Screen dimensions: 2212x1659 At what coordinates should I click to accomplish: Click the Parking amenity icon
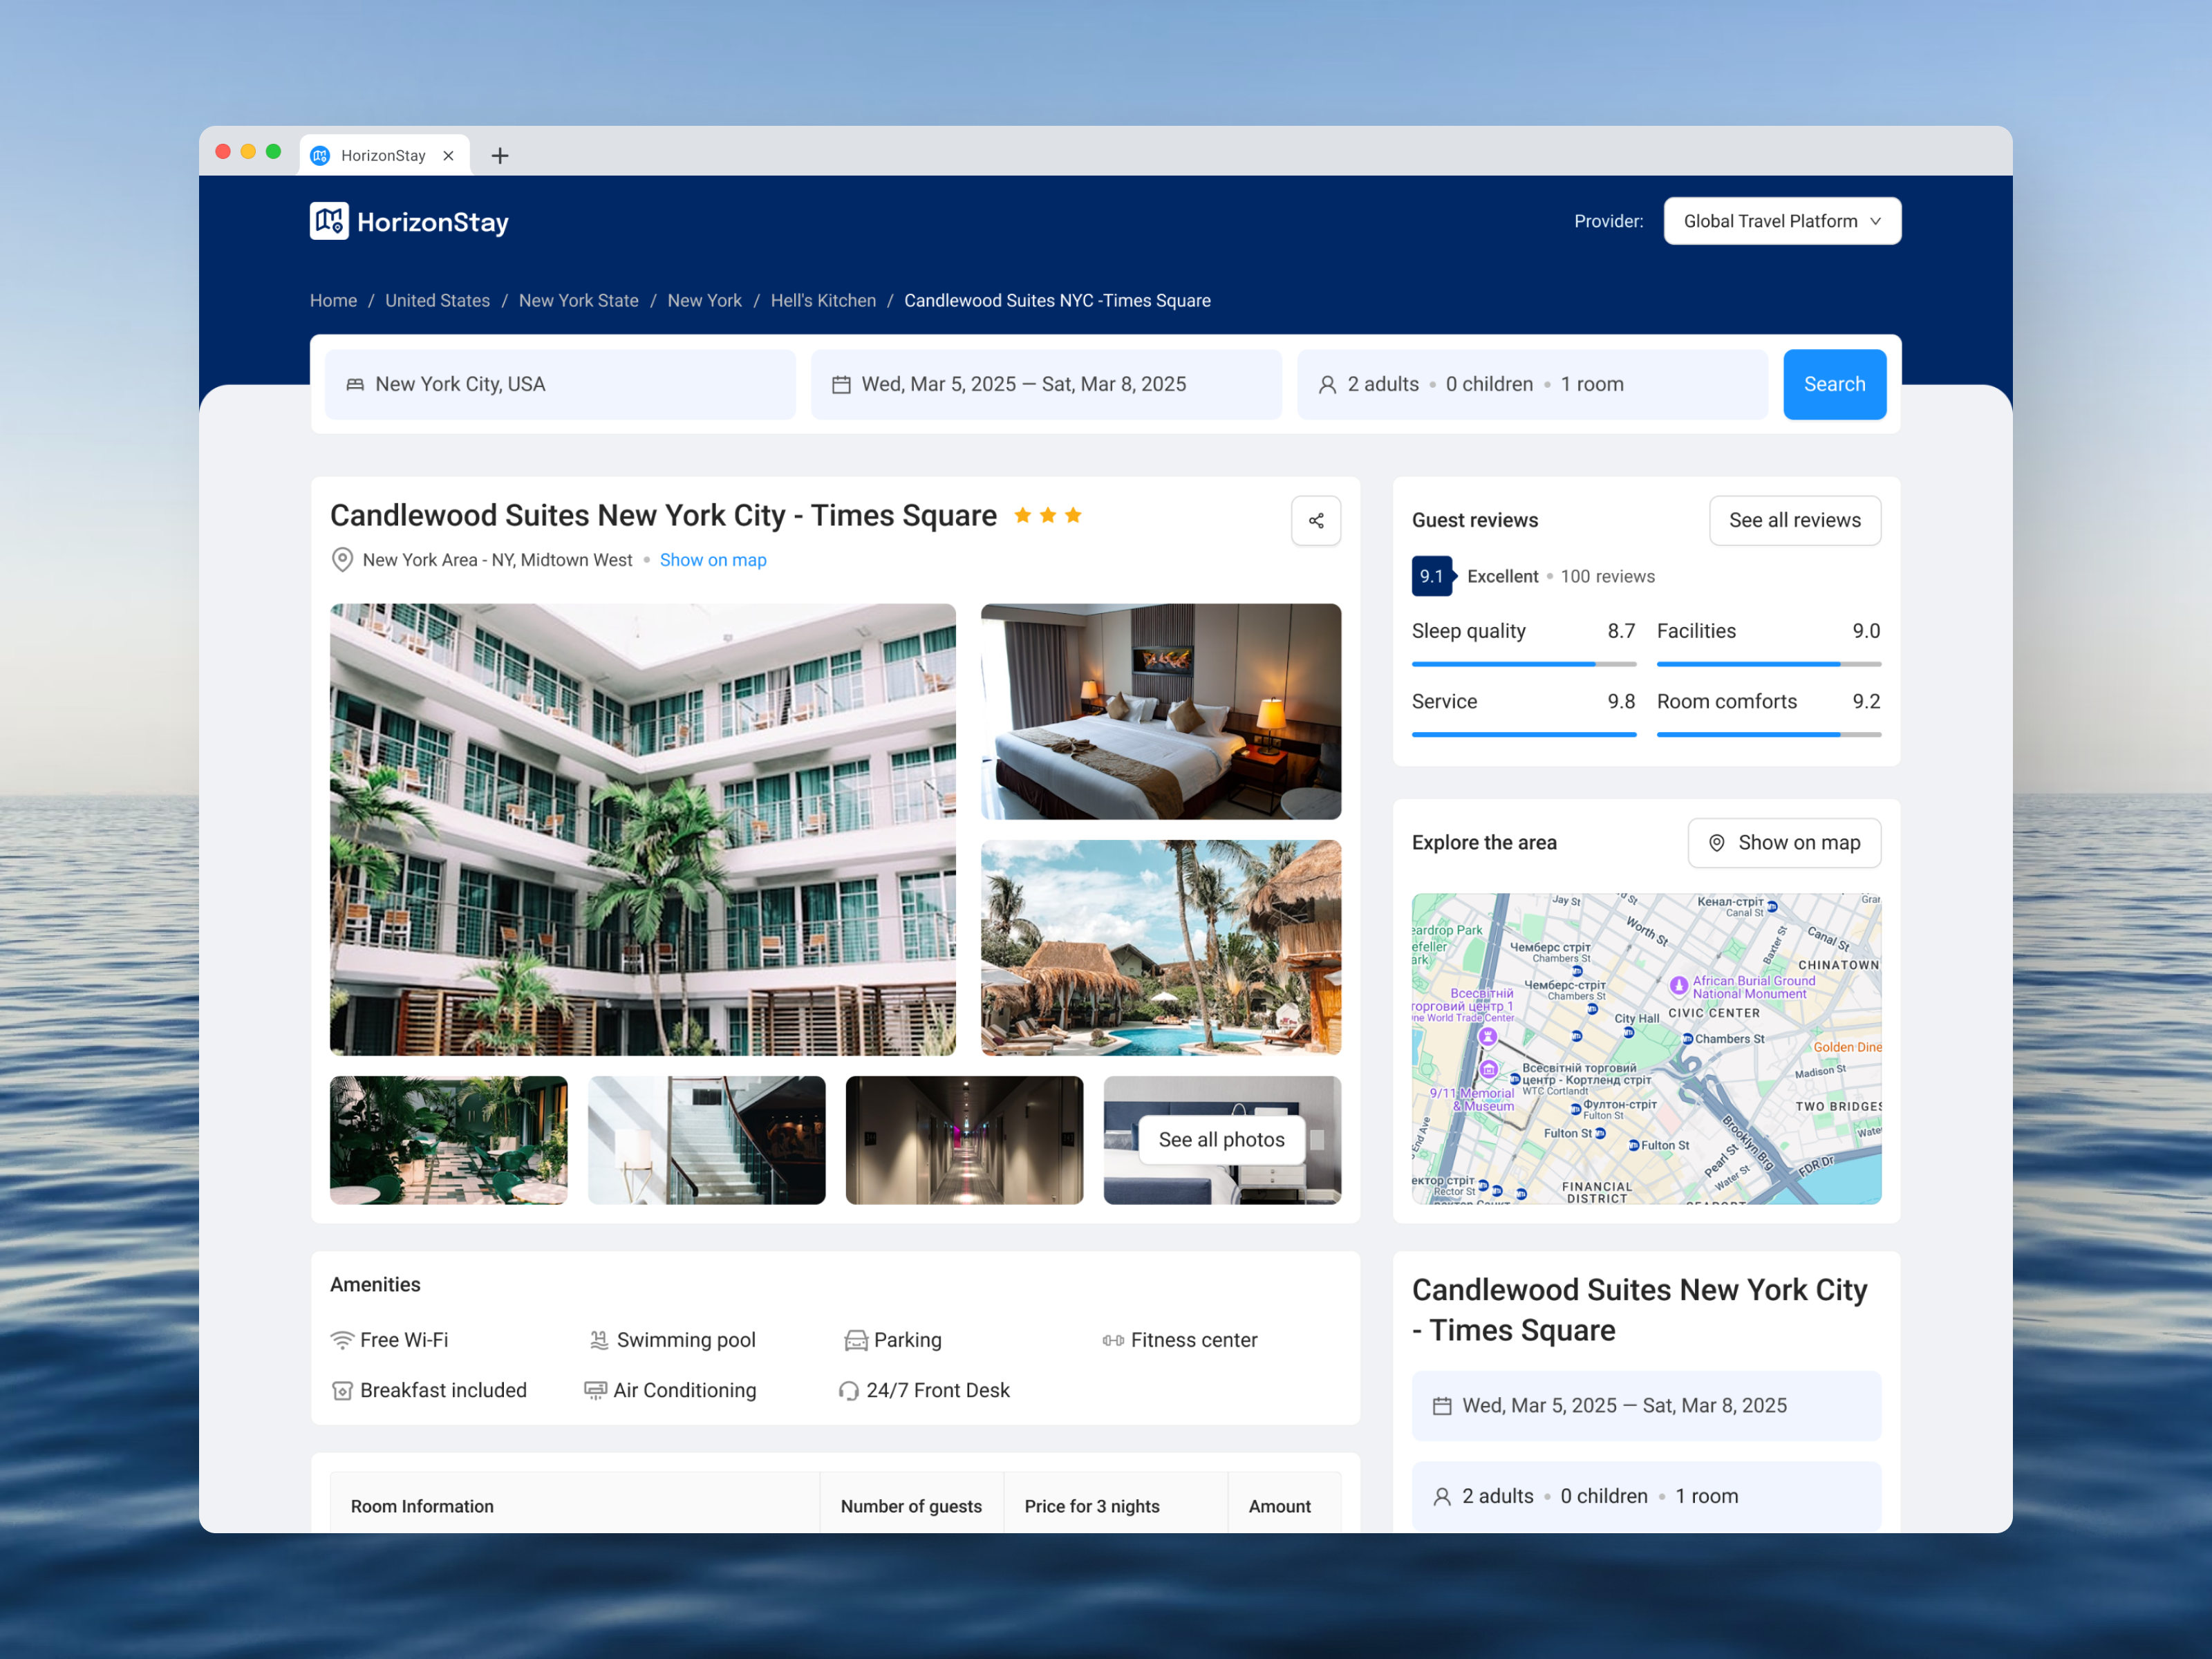[856, 1340]
